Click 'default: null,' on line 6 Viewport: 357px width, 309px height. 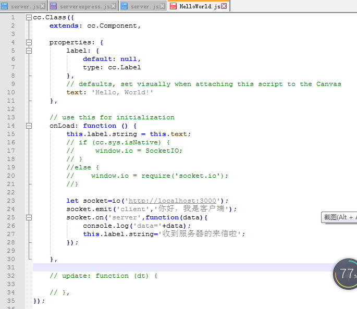click(x=112, y=59)
